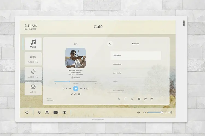Mute the Café room volume
This screenshot has height=136, width=205.
pos(139,112)
